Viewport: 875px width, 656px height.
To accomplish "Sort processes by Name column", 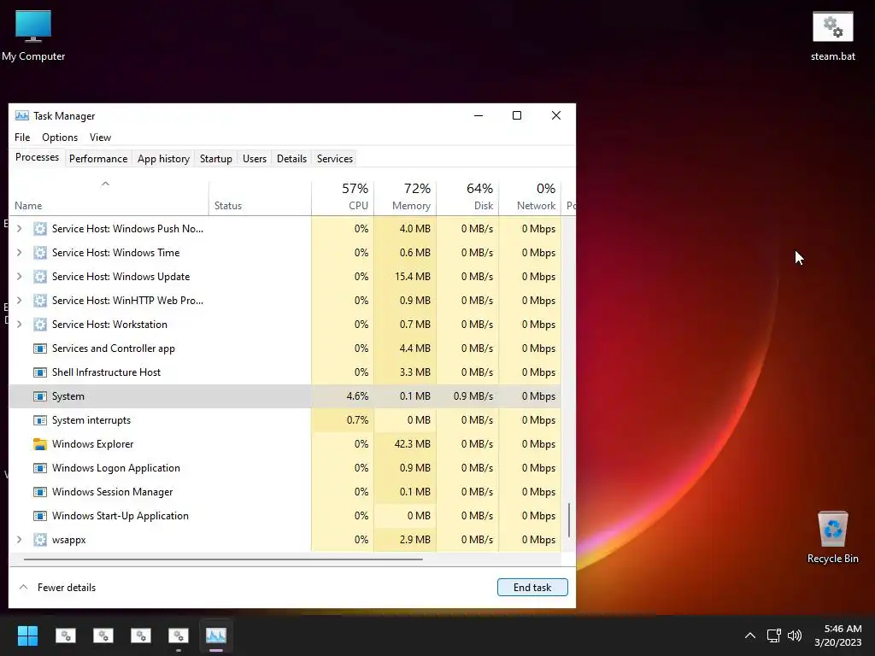I will tap(109, 197).
